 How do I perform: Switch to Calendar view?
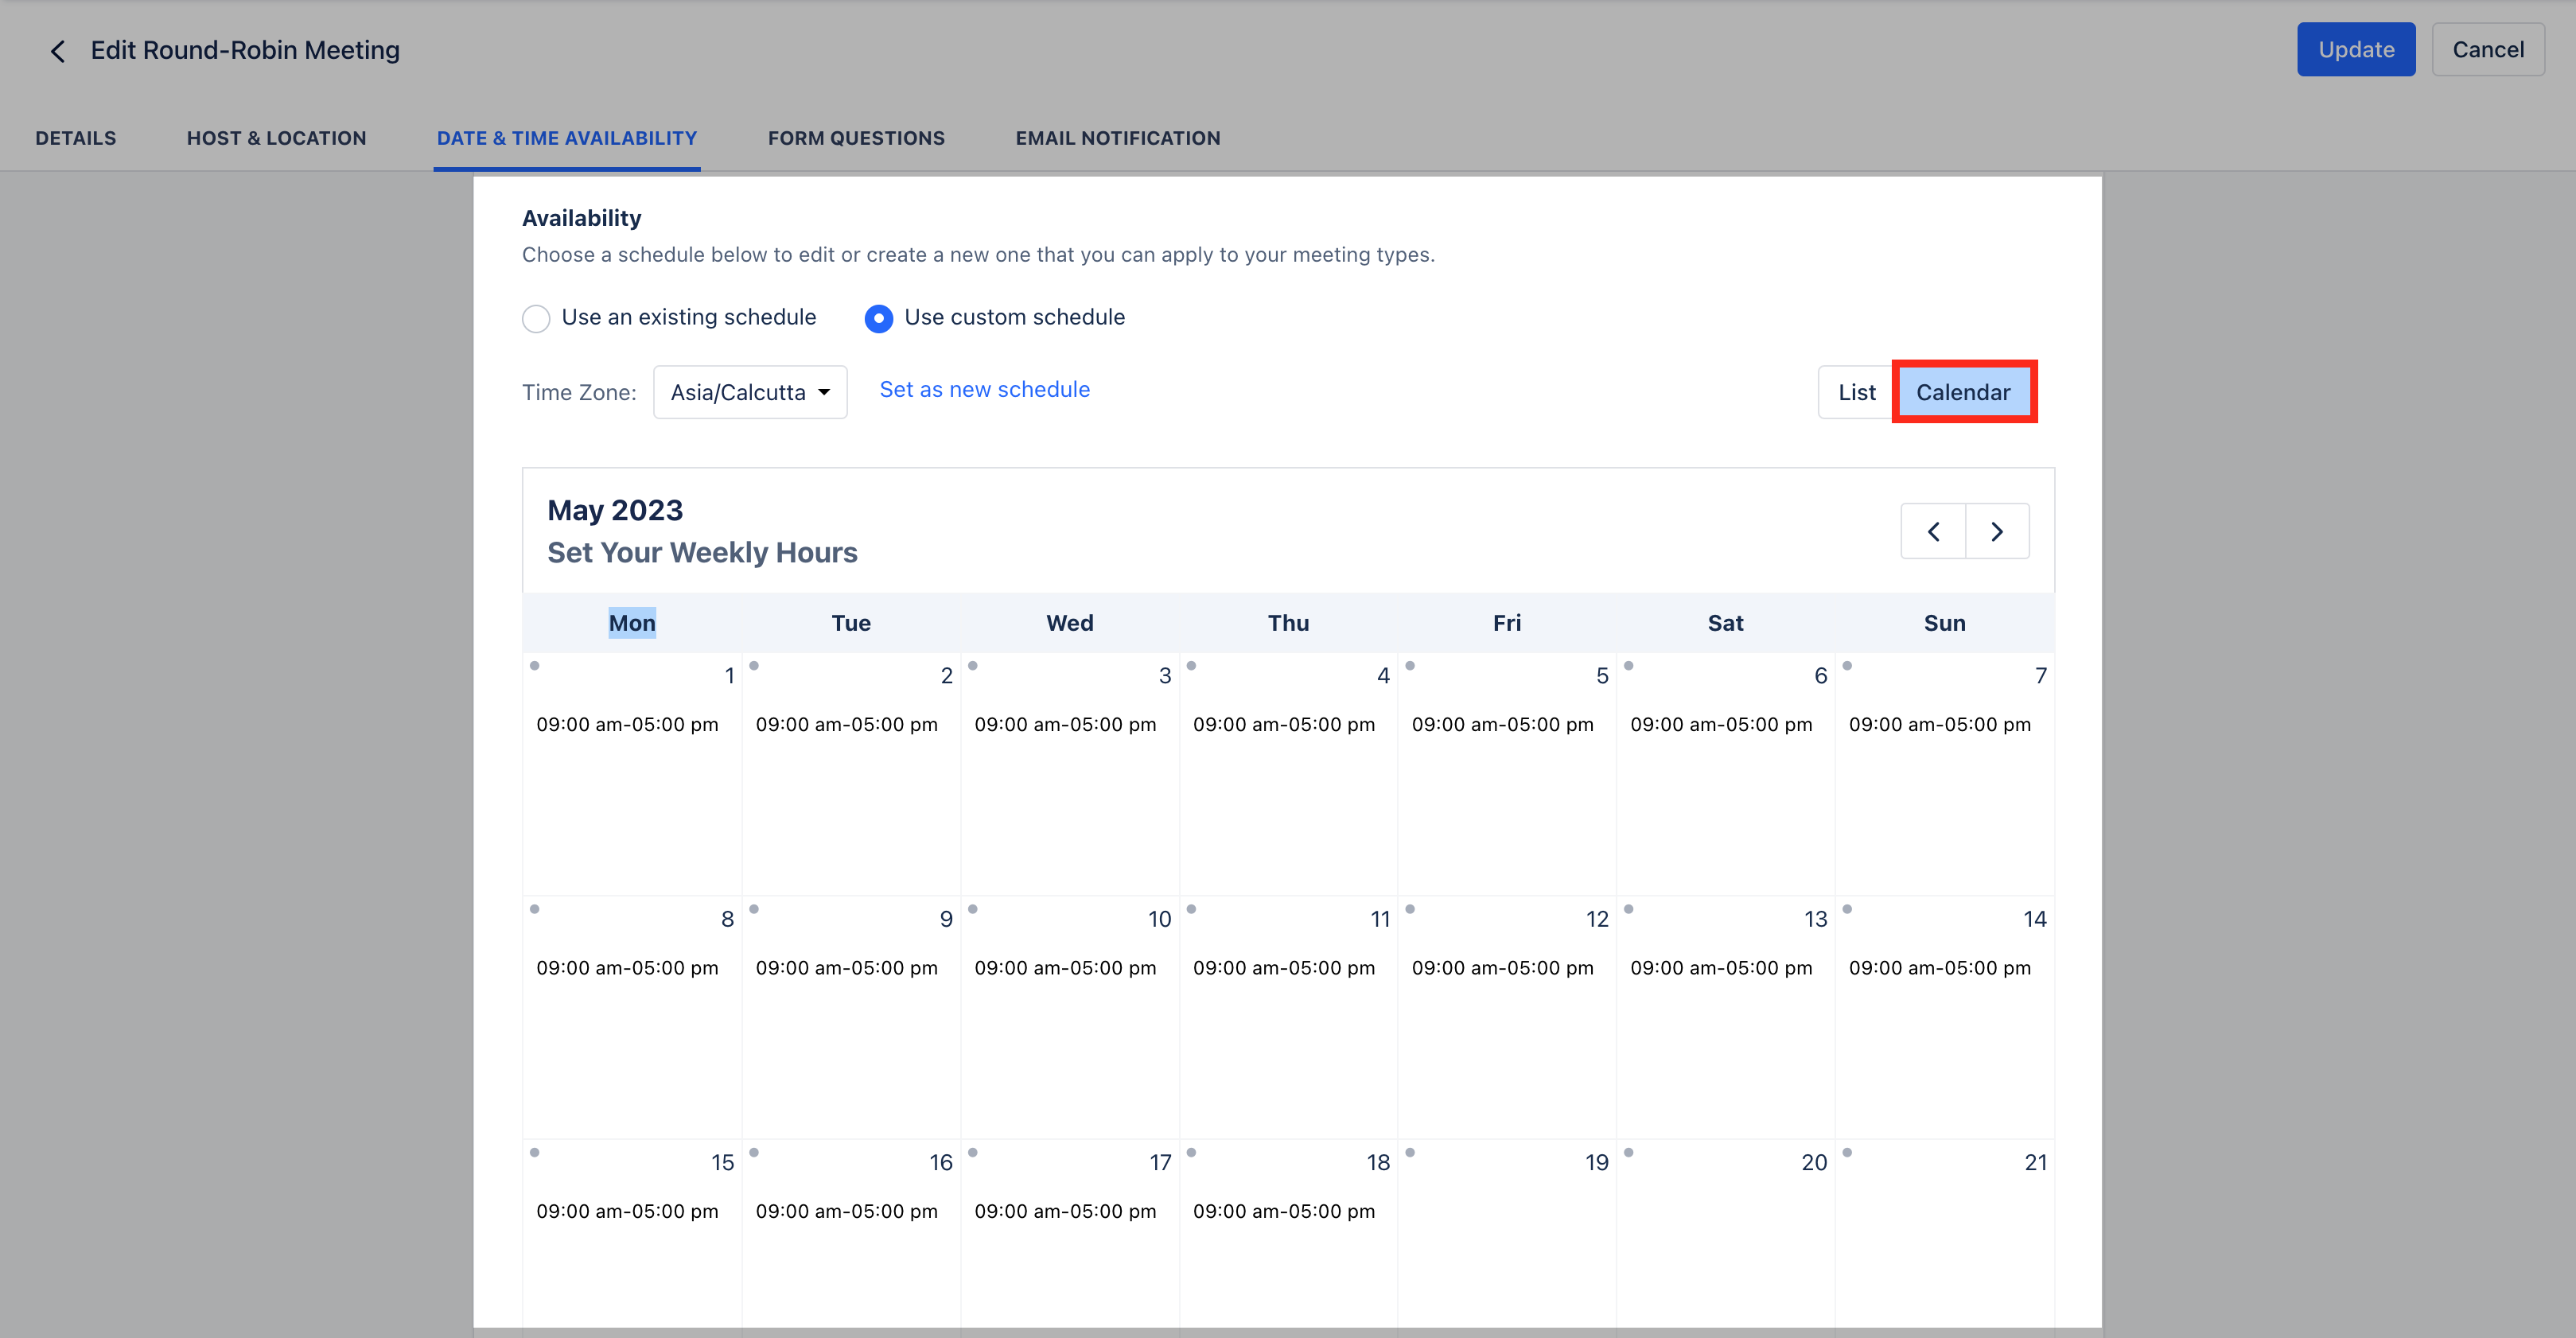point(1963,392)
